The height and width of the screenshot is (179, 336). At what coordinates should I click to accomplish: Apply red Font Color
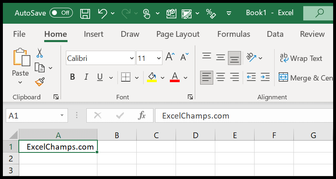pyautogui.click(x=175, y=77)
